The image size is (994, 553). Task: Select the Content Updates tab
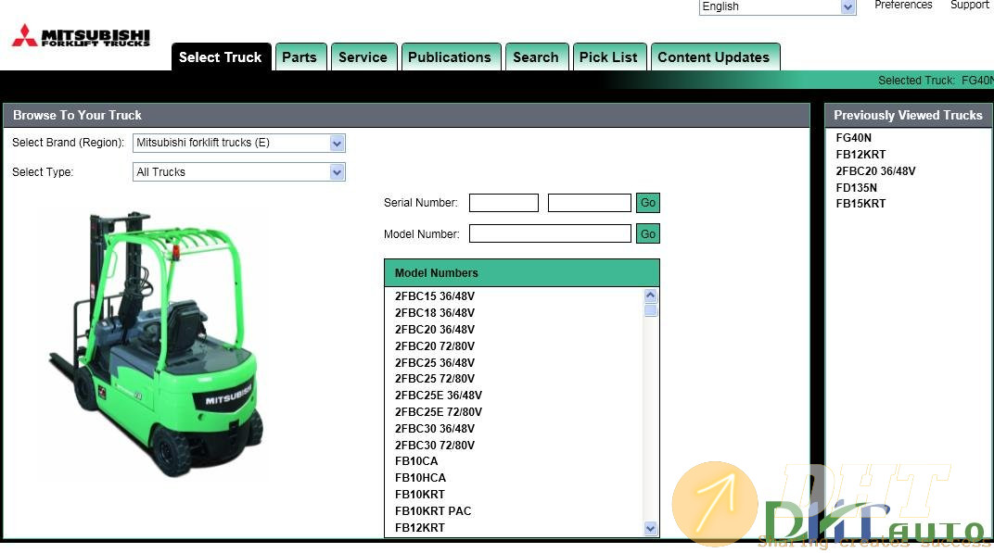click(x=713, y=57)
